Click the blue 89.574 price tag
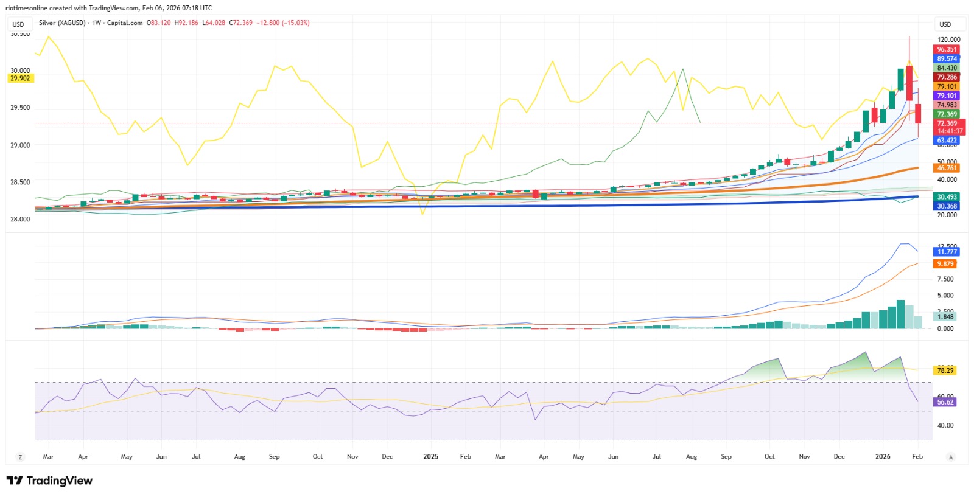This screenshot has height=497, width=974. tap(947, 59)
